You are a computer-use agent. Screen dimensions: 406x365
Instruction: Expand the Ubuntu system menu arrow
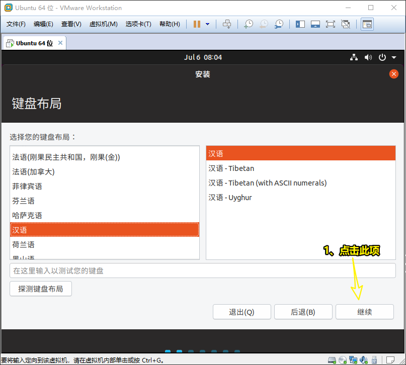(394, 57)
